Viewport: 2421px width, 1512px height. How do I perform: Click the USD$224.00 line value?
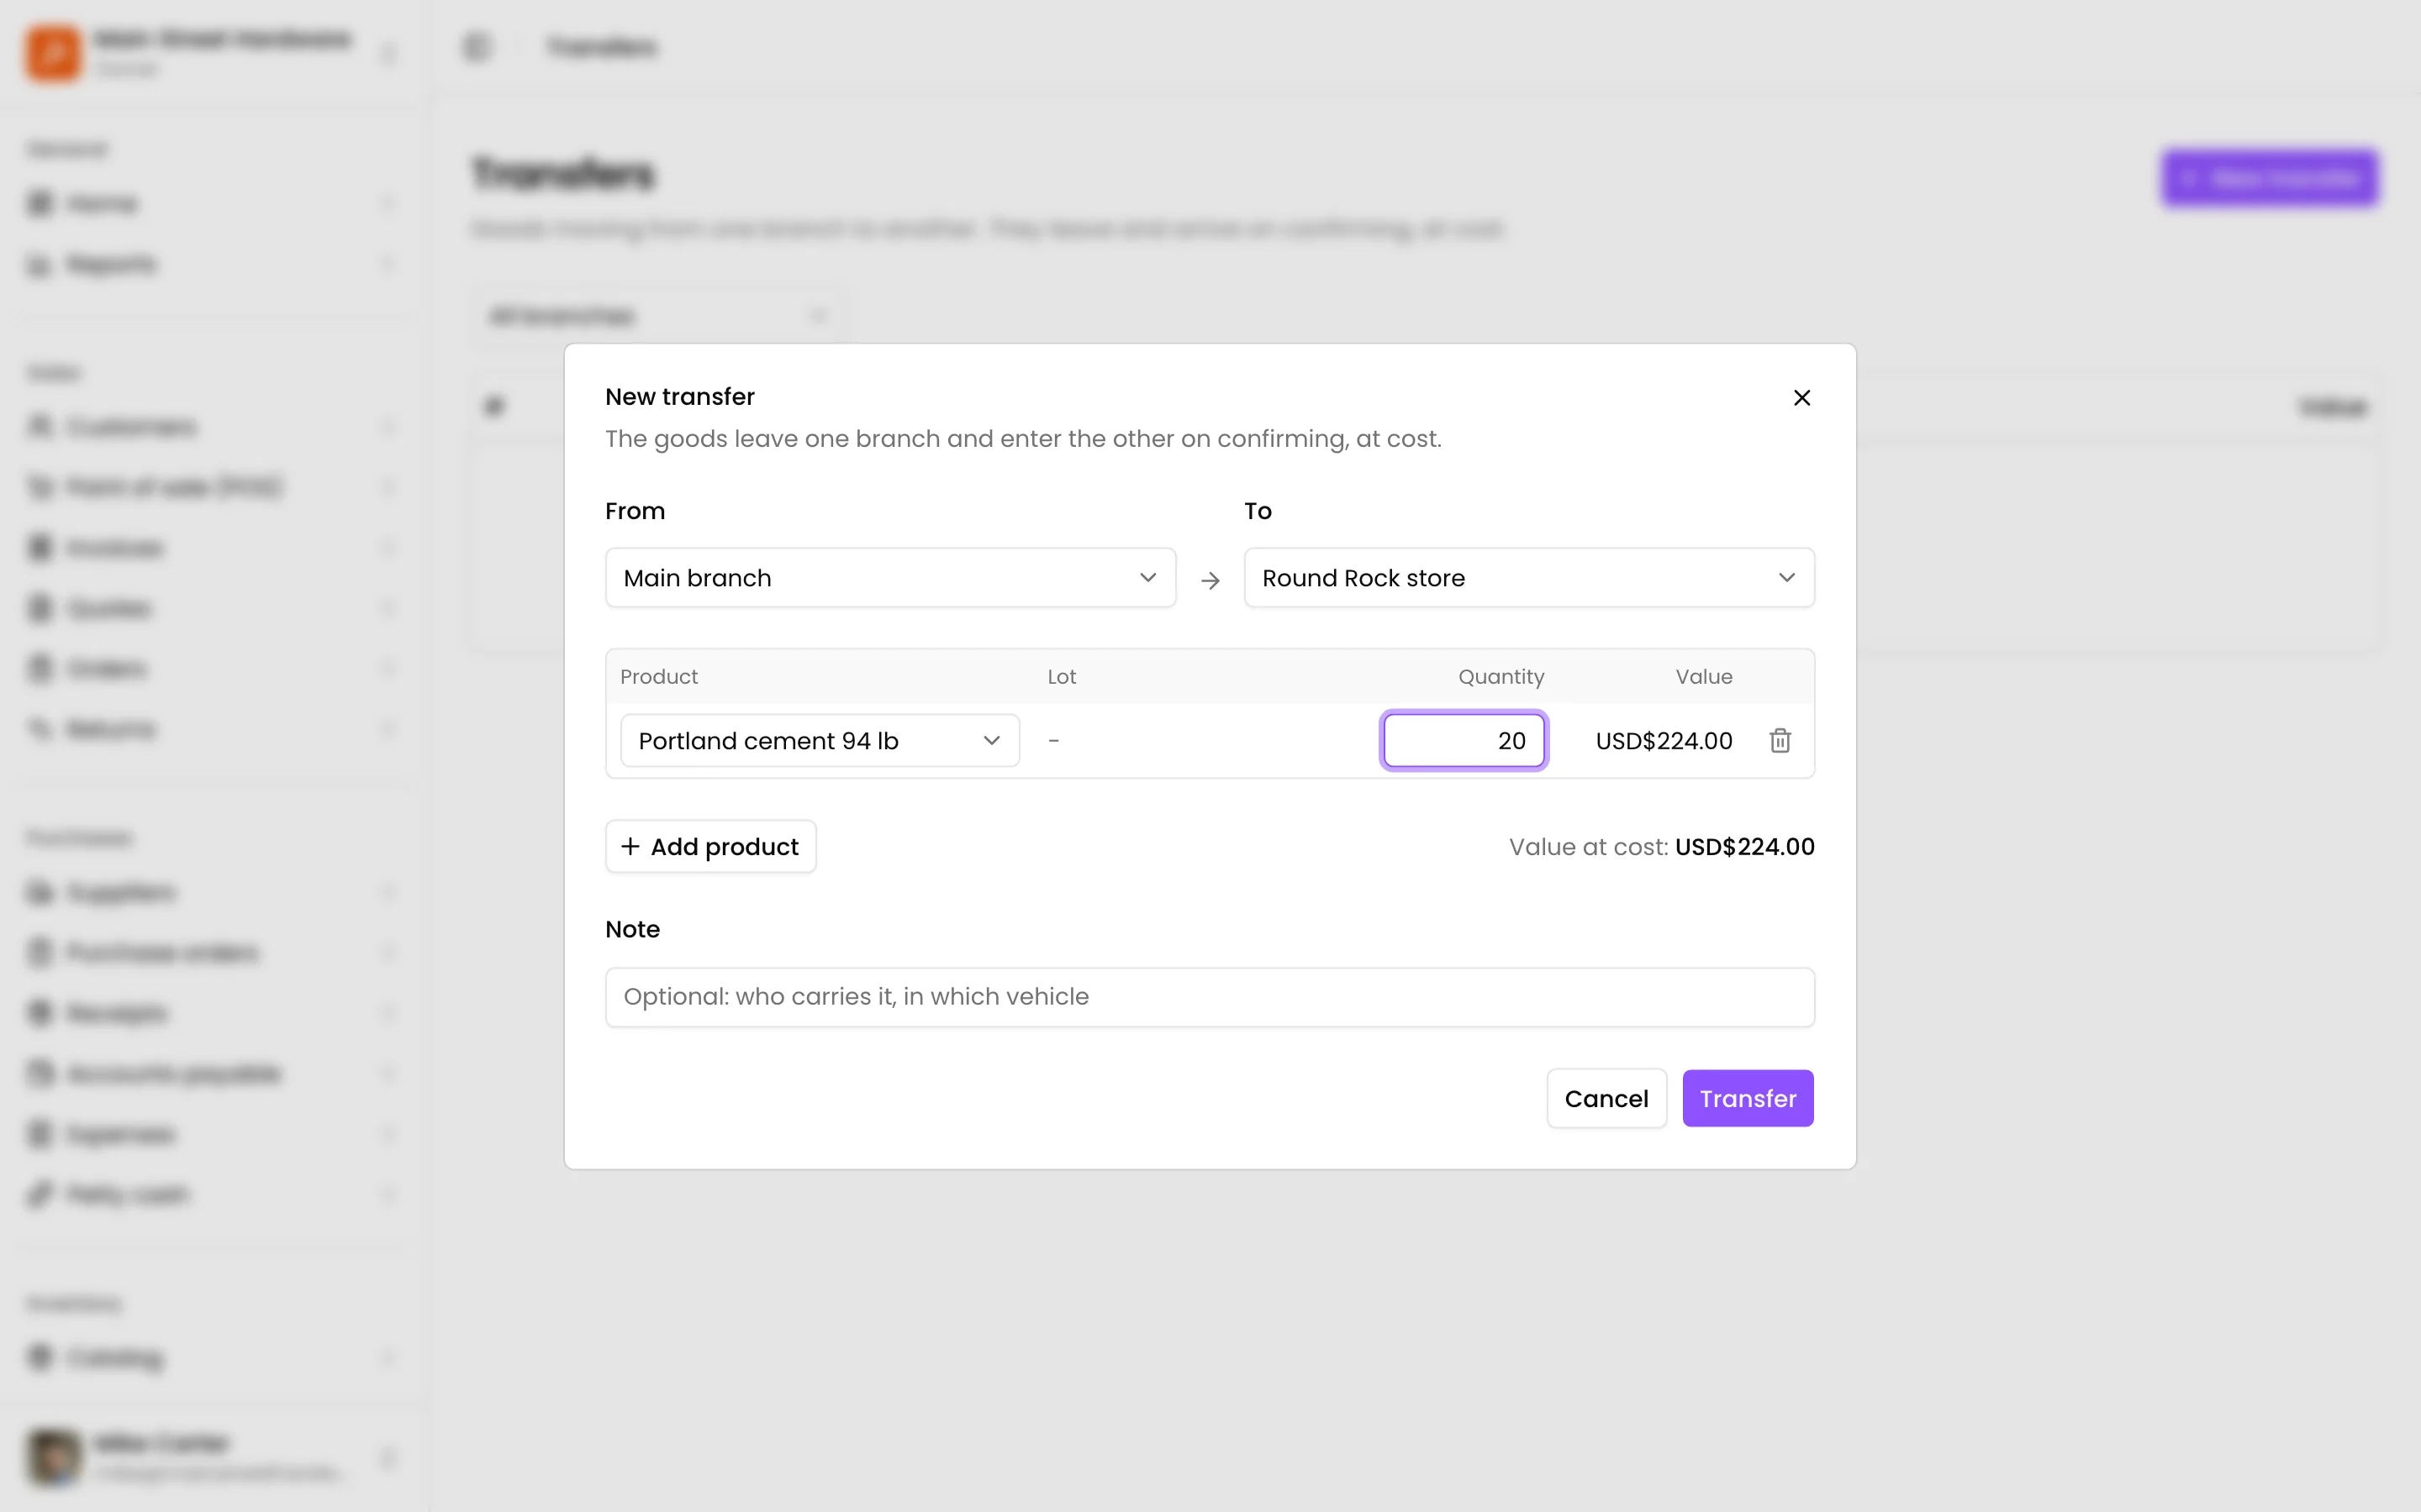pyautogui.click(x=1664, y=741)
